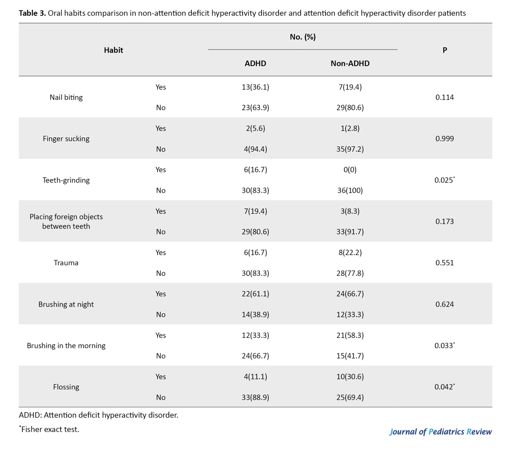Select the Brushing at night label
Viewport: 514px width, 454px height.
66,304
